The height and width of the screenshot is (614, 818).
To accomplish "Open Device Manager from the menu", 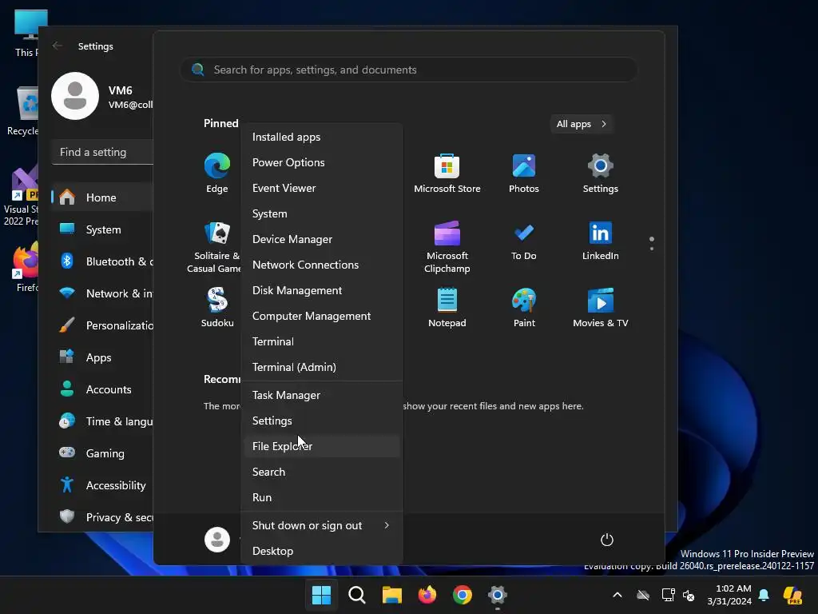I will pos(321,239).
